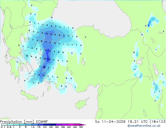The height and width of the screenshot is (128, 166).
Task: Click the "ECMWF" model label
Action: (42, 122)
